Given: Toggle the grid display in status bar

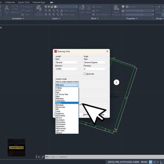Looking at the screenshot, I should coord(150,162).
